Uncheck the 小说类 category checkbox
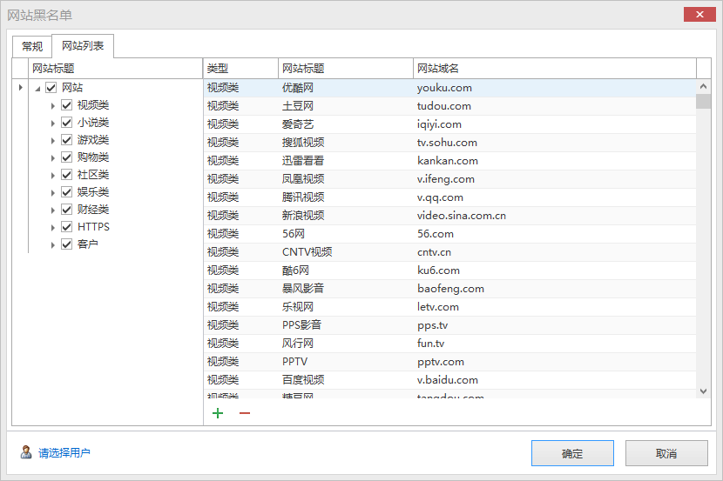This screenshot has height=481, width=723. [66, 123]
